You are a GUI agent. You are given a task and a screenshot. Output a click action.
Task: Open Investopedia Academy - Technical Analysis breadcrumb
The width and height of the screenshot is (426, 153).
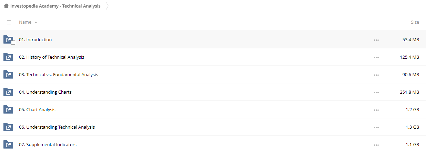click(55, 6)
